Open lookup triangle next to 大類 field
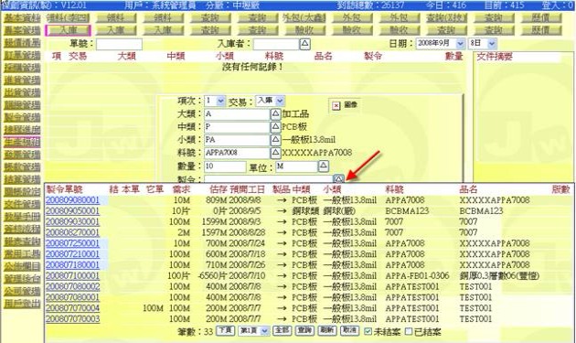The image size is (576, 343). pyautogui.click(x=275, y=114)
